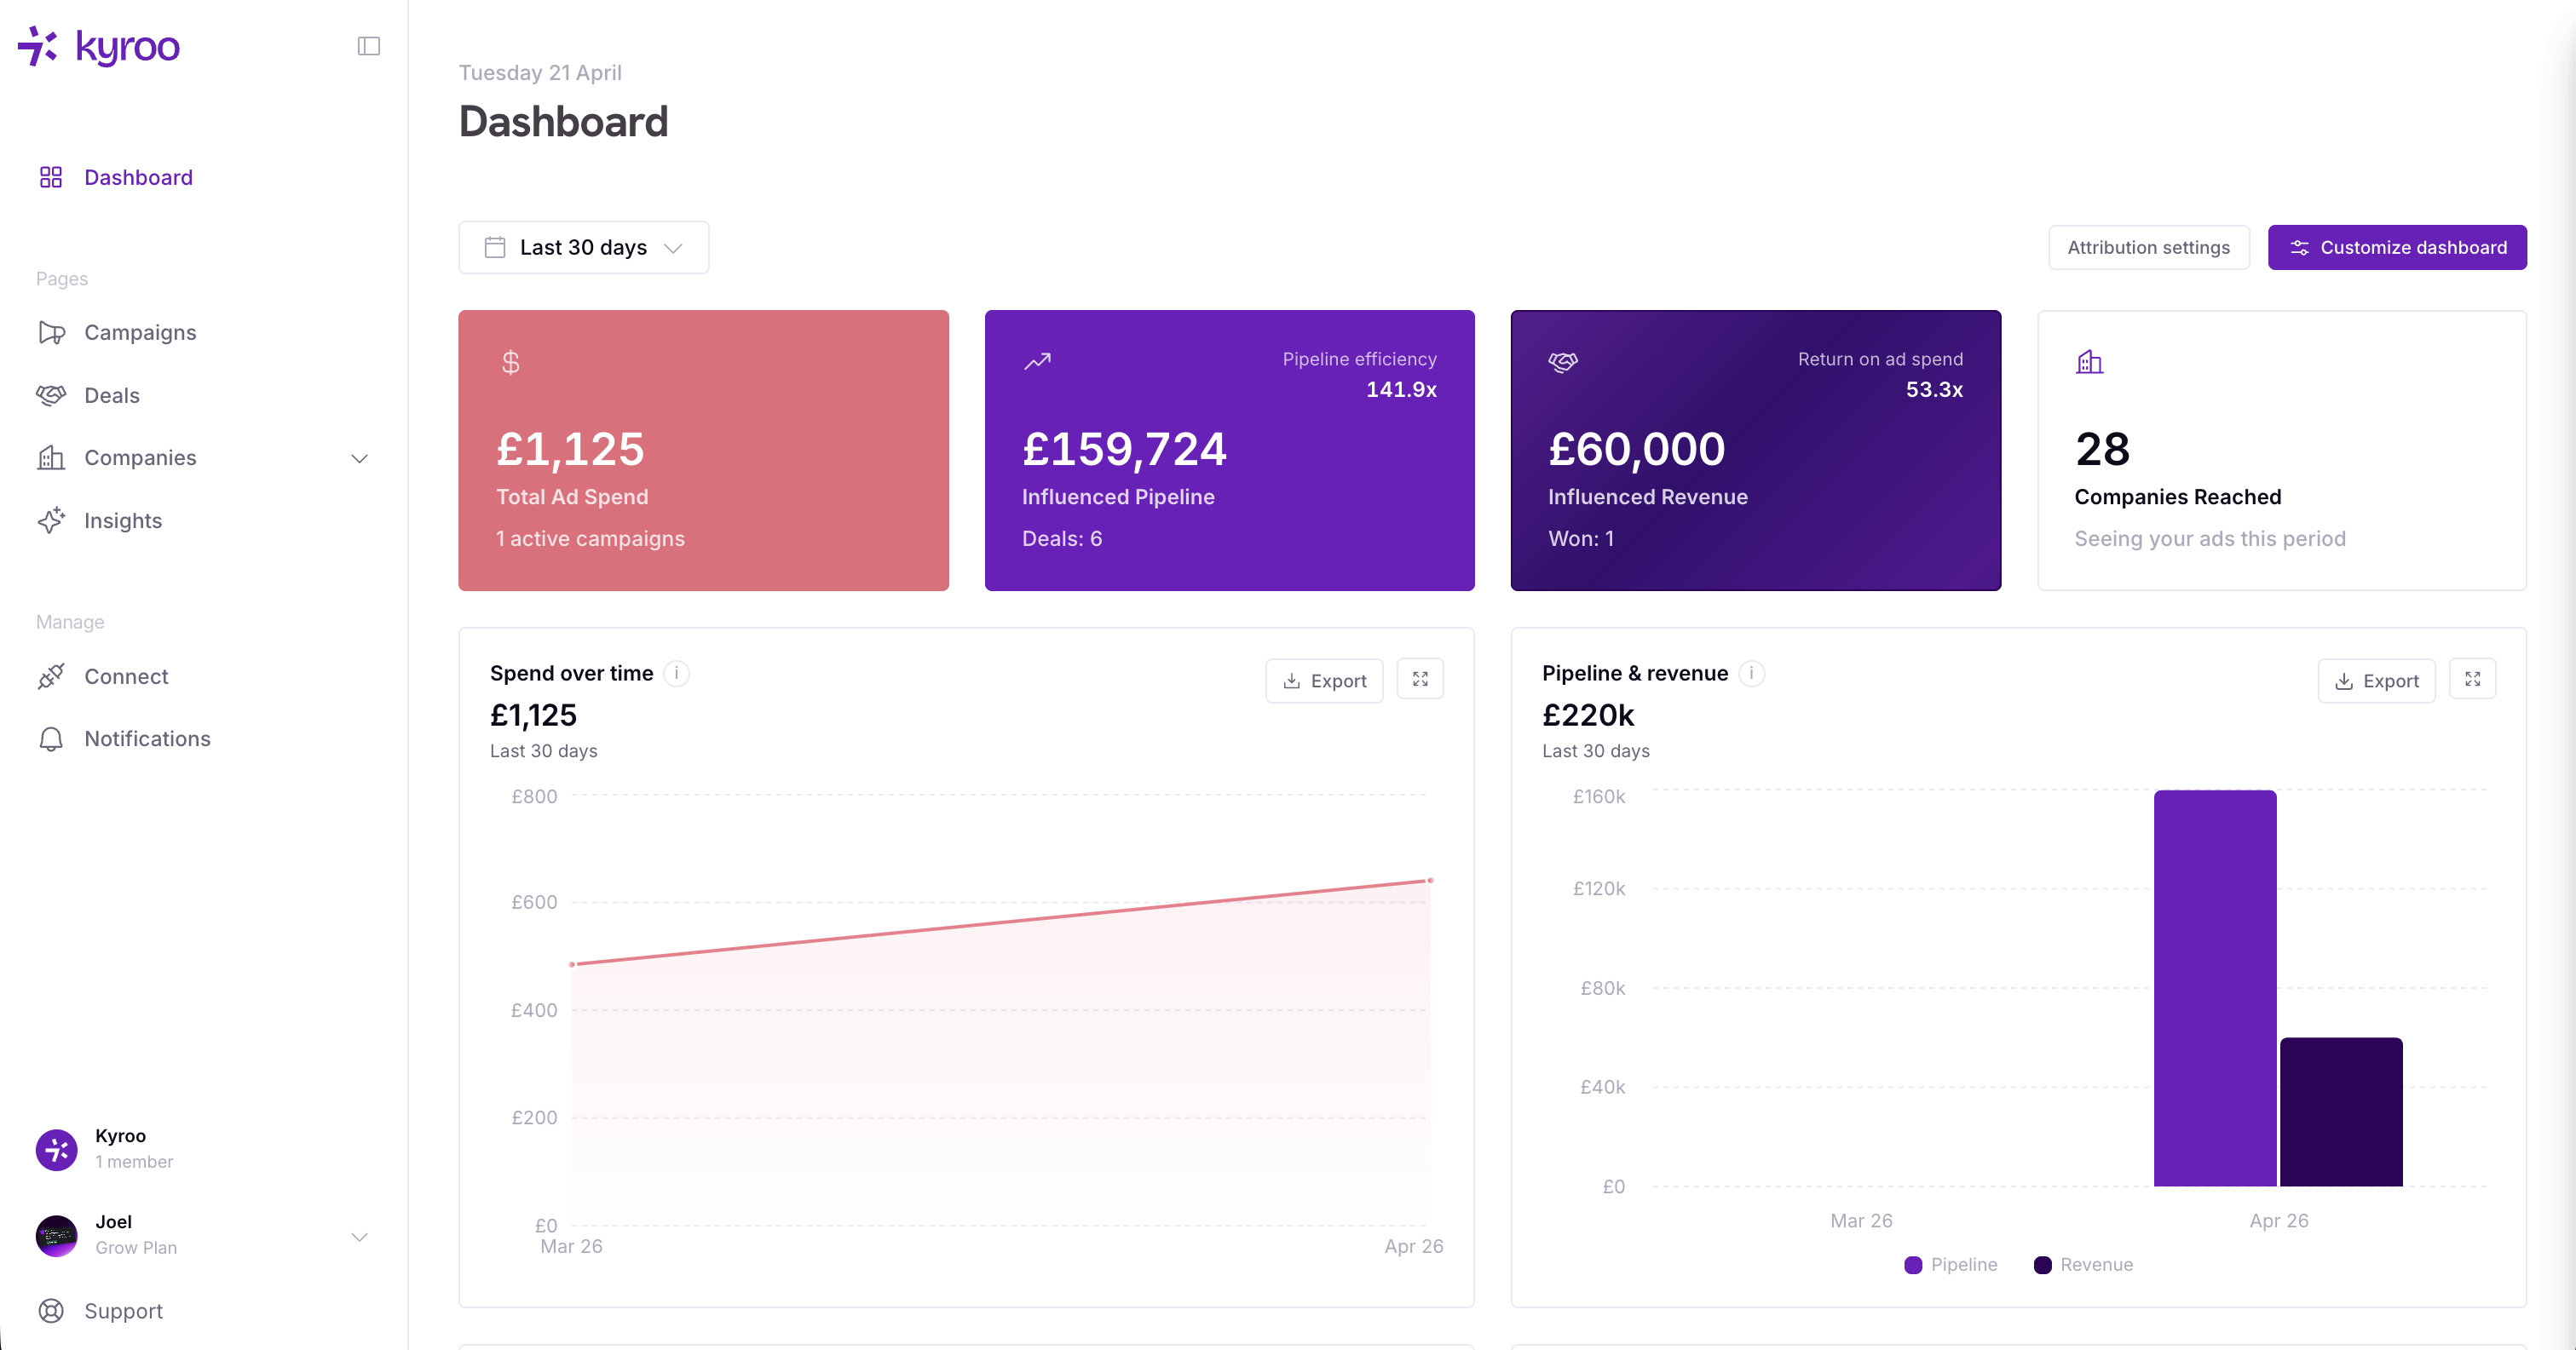Expand Joel's account menu chevron
The width and height of the screenshot is (2576, 1350).
(x=359, y=1237)
